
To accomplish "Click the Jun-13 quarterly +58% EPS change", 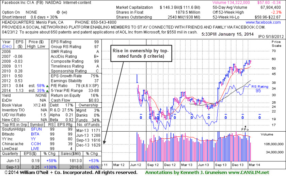I will coord(51,161).
